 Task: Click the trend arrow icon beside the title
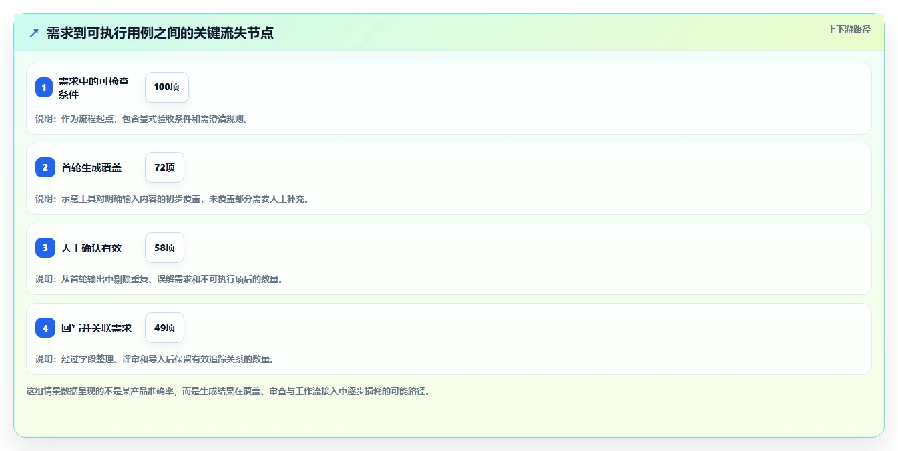34,33
